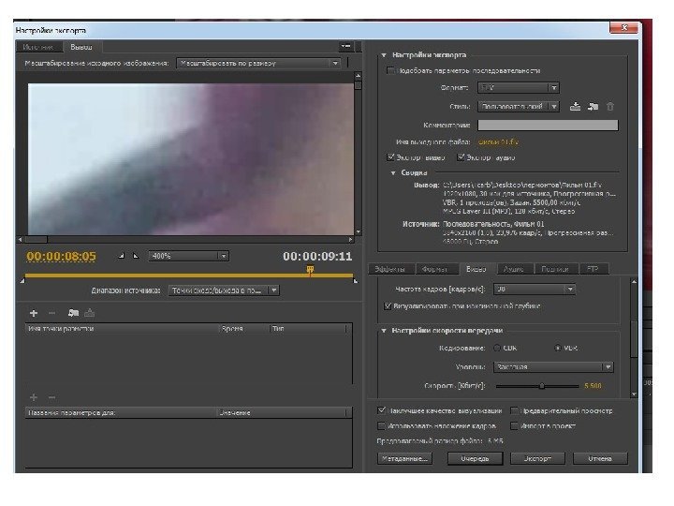The height and width of the screenshot is (506, 674).
Task: Open the FTP tab
Action: 593,269
